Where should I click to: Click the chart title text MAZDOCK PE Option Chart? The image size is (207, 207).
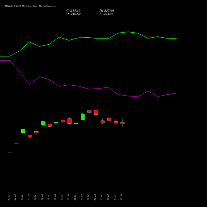pos(30,6)
